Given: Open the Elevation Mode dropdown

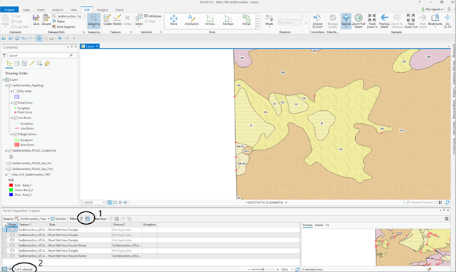Looking at the screenshot, I should 269,26.
